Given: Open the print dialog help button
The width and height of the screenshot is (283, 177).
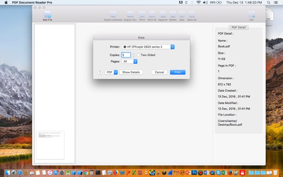Looking at the screenshot, I should click(x=100, y=72).
